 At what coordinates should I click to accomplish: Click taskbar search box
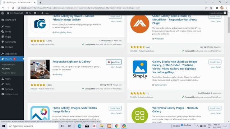coord(33,126)
